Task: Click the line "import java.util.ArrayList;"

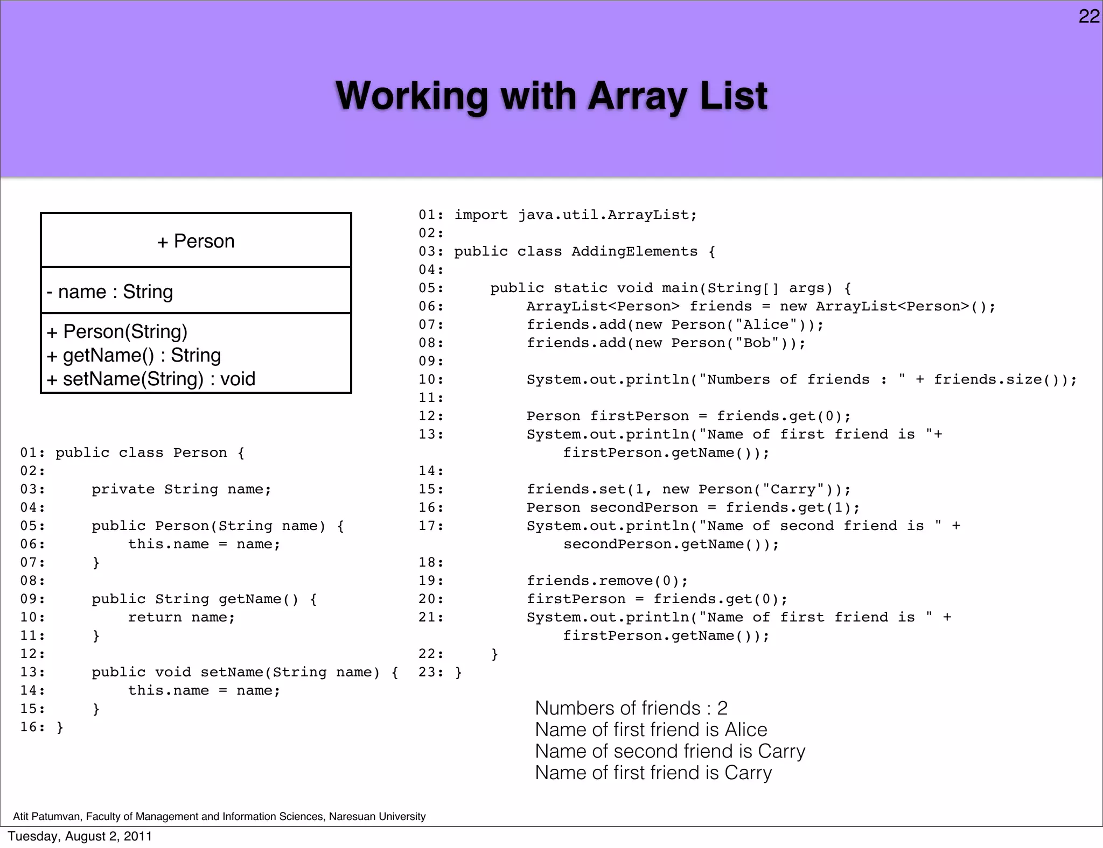Action: (576, 215)
